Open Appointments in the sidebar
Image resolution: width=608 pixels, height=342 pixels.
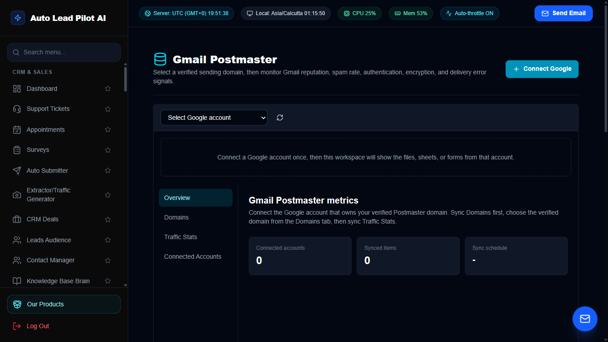[45, 130]
